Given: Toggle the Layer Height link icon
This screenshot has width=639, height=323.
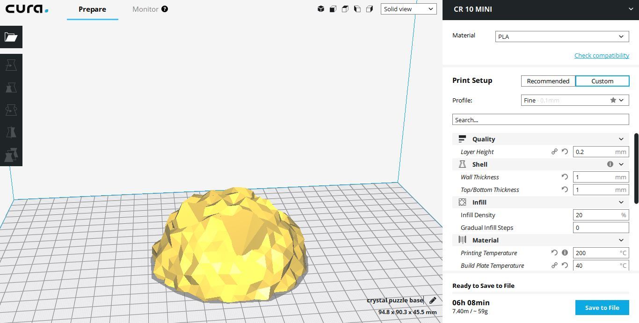Looking at the screenshot, I should pyautogui.click(x=554, y=152).
